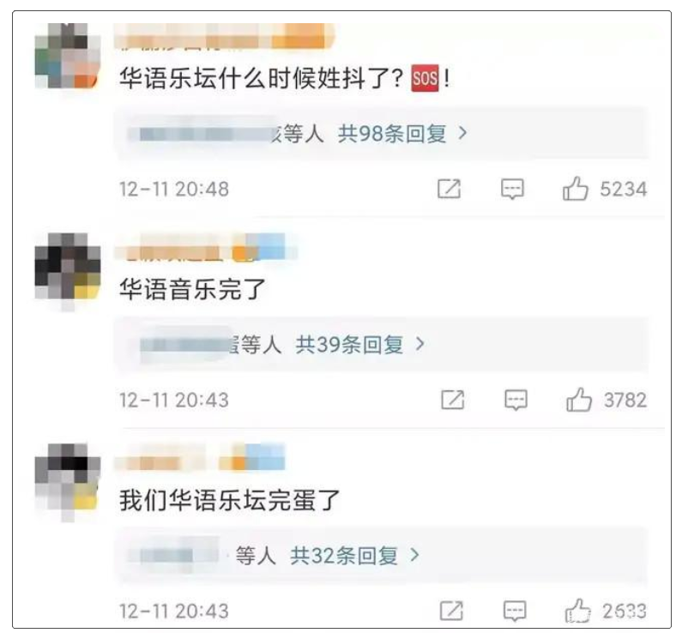Screen dimensions: 688x633
Task: Open username above 我们华语乐坛完蛋了 comment
Action: pos(200,457)
